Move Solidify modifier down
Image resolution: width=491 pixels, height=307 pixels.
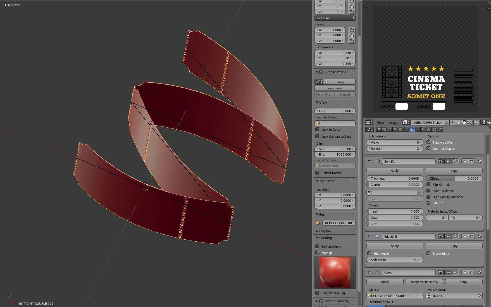[471, 161]
